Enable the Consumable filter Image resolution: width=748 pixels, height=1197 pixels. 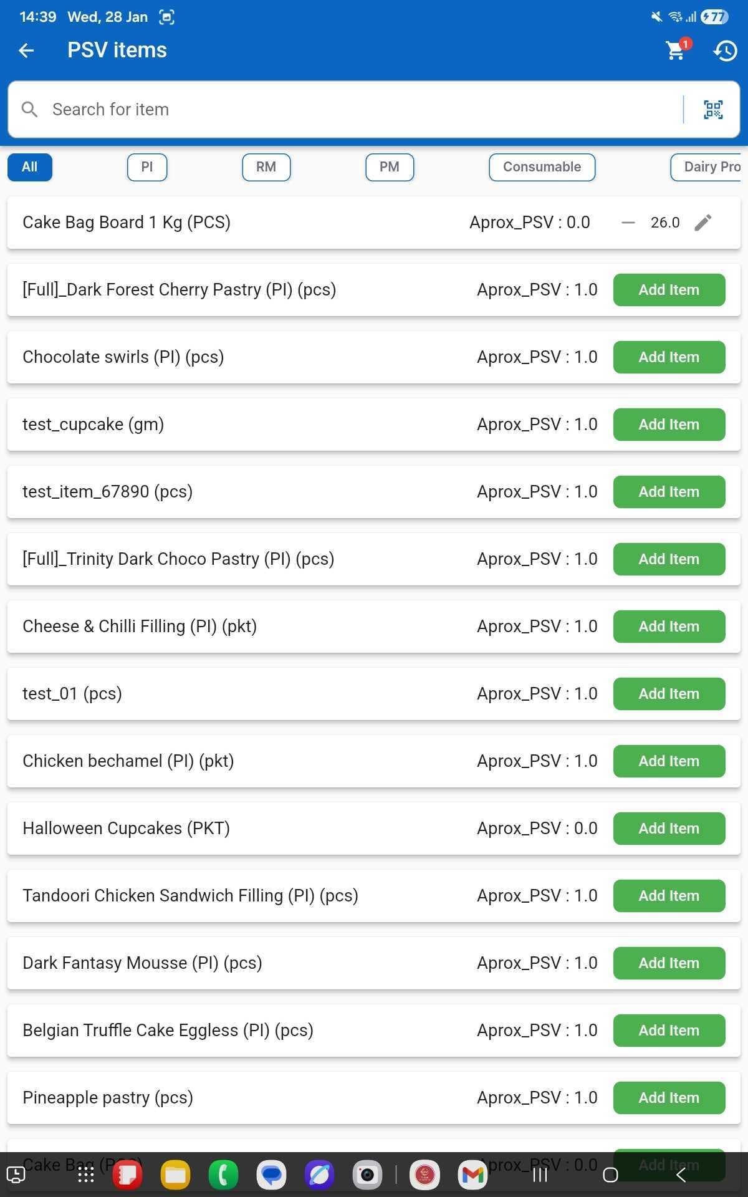542,166
